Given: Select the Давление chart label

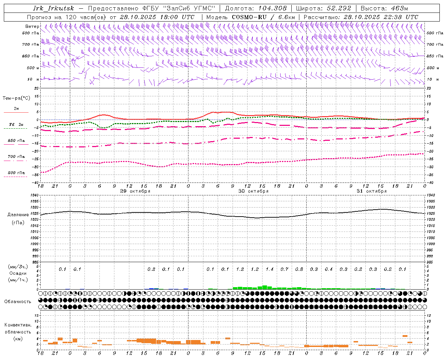Looking at the screenshot, I should pyautogui.click(x=18, y=215).
